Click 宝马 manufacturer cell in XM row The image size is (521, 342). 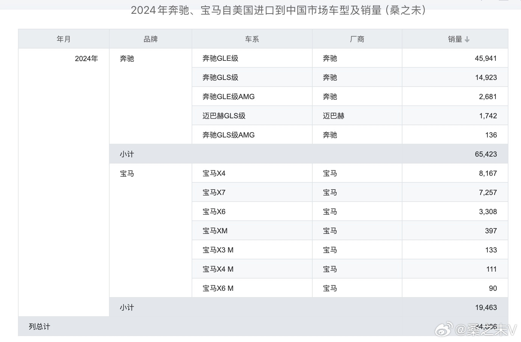tap(357, 231)
